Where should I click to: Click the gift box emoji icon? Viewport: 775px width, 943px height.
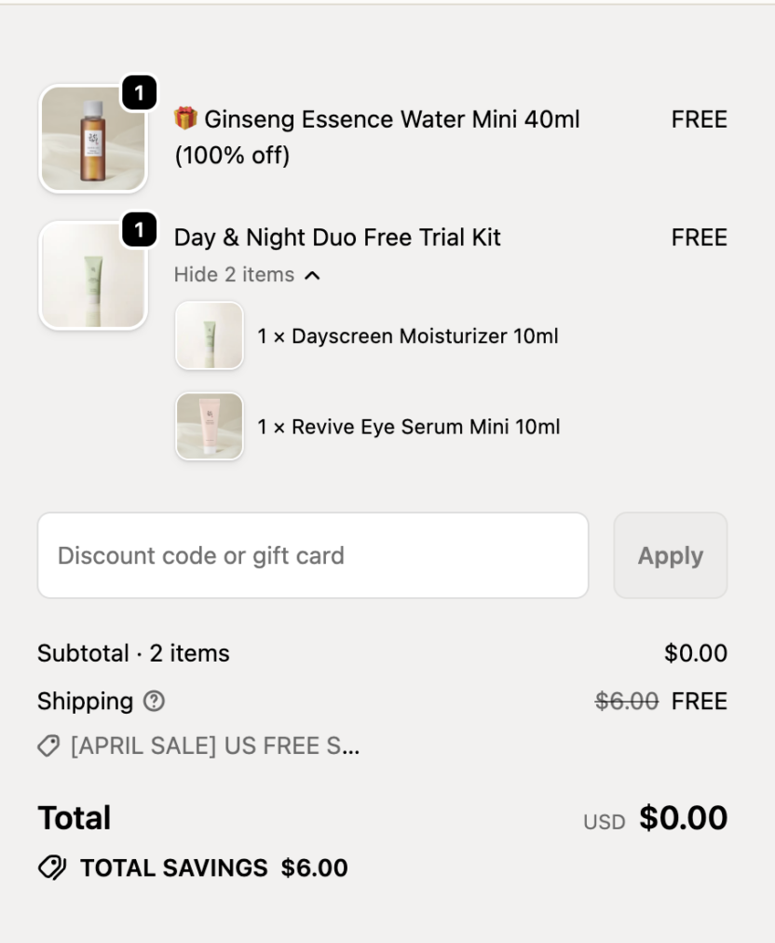point(186,119)
